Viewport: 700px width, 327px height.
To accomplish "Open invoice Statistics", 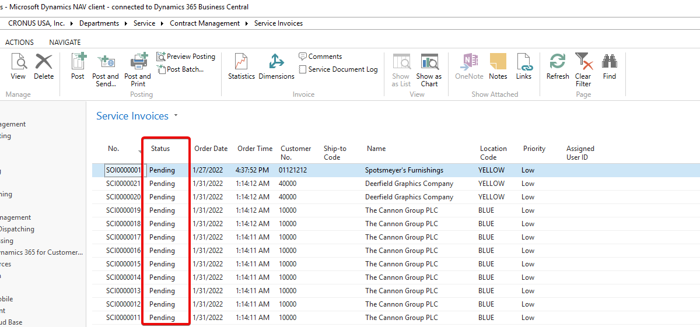I will pyautogui.click(x=242, y=66).
